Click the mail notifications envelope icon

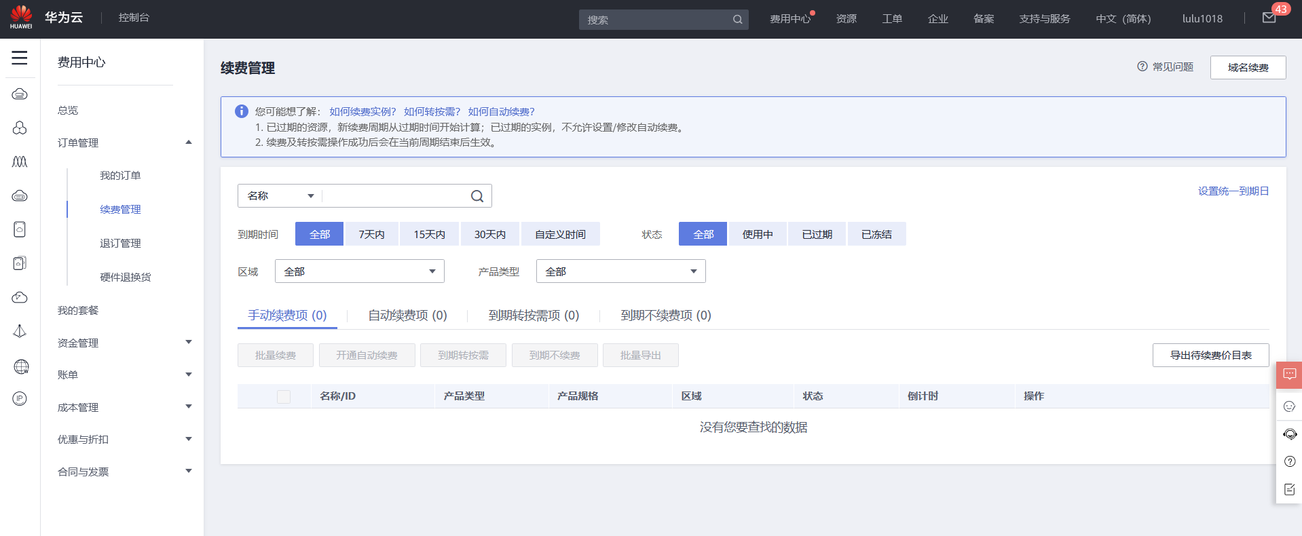tap(1269, 18)
